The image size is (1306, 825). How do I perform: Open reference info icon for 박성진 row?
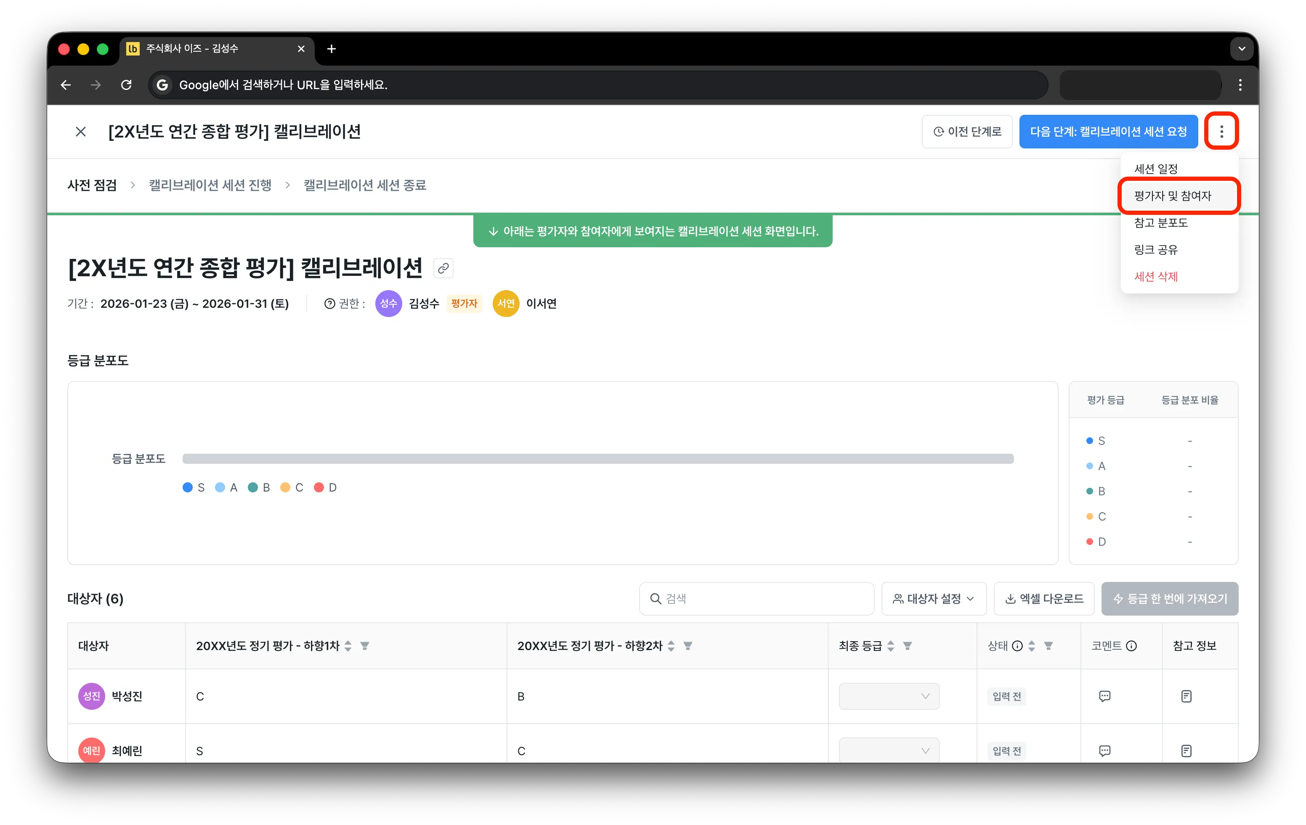click(1186, 696)
